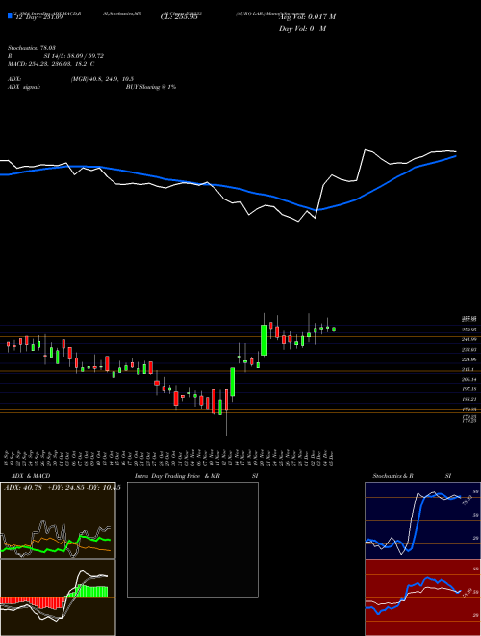481x636 pixels.
Task: Click the ADX indicator line chart panel
Action: (x=58, y=520)
